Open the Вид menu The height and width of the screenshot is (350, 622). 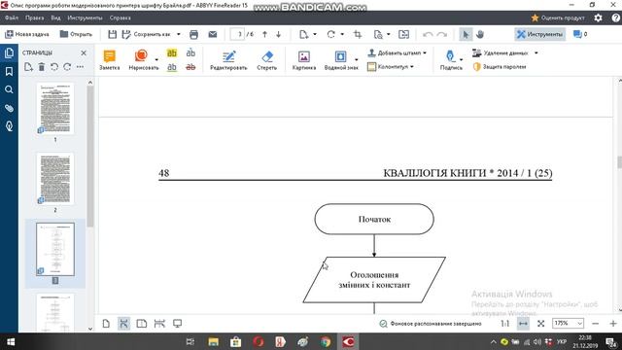tap(55, 17)
